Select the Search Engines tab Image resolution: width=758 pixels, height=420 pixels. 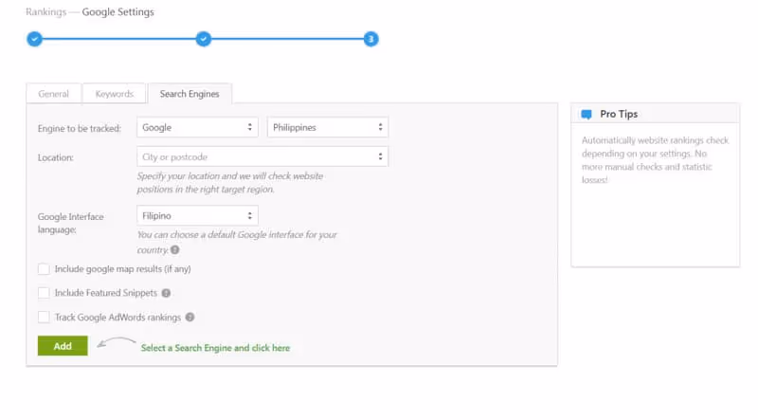pos(189,94)
